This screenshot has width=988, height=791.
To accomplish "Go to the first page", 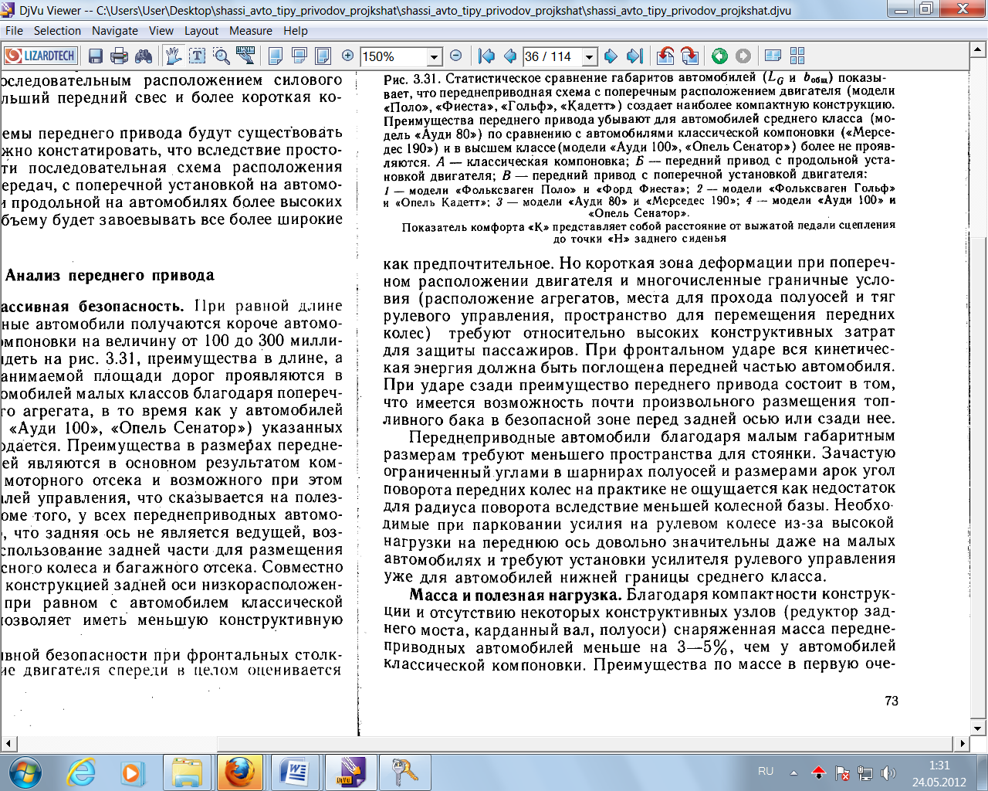I will [486, 56].
